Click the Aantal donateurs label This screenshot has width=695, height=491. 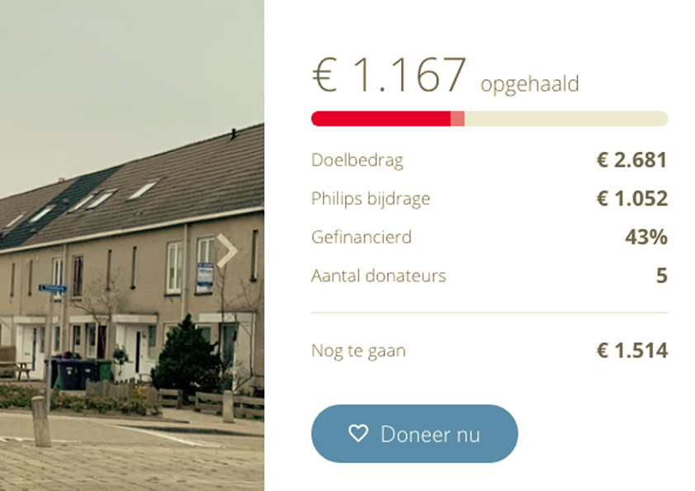pyautogui.click(x=379, y=276)
